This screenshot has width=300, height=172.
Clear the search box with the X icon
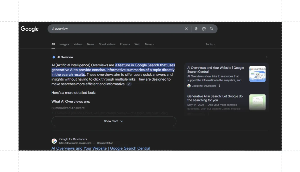click(186, 29)
